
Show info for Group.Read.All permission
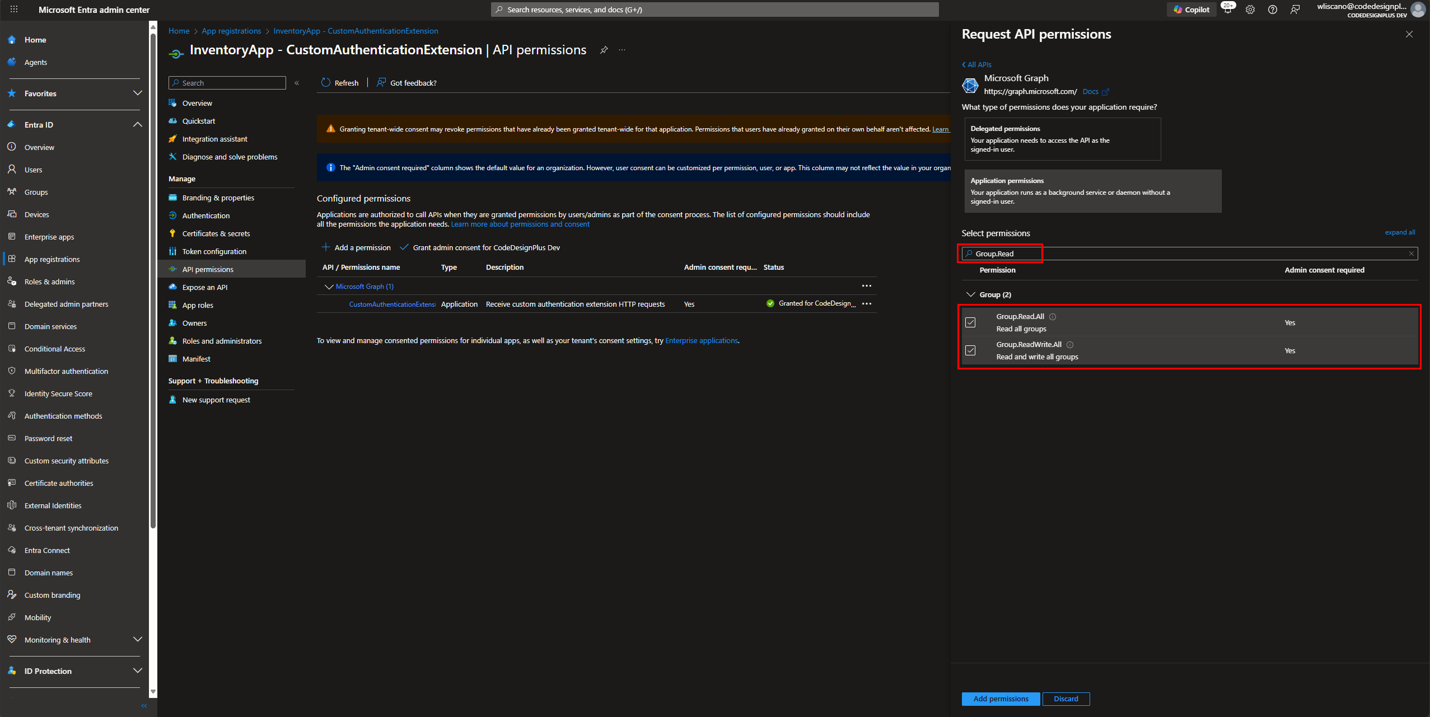[1053, 317]
